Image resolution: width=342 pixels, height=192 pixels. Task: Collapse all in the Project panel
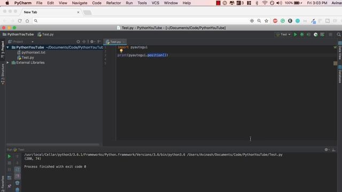pyautogui.click(x=84, y=42)
